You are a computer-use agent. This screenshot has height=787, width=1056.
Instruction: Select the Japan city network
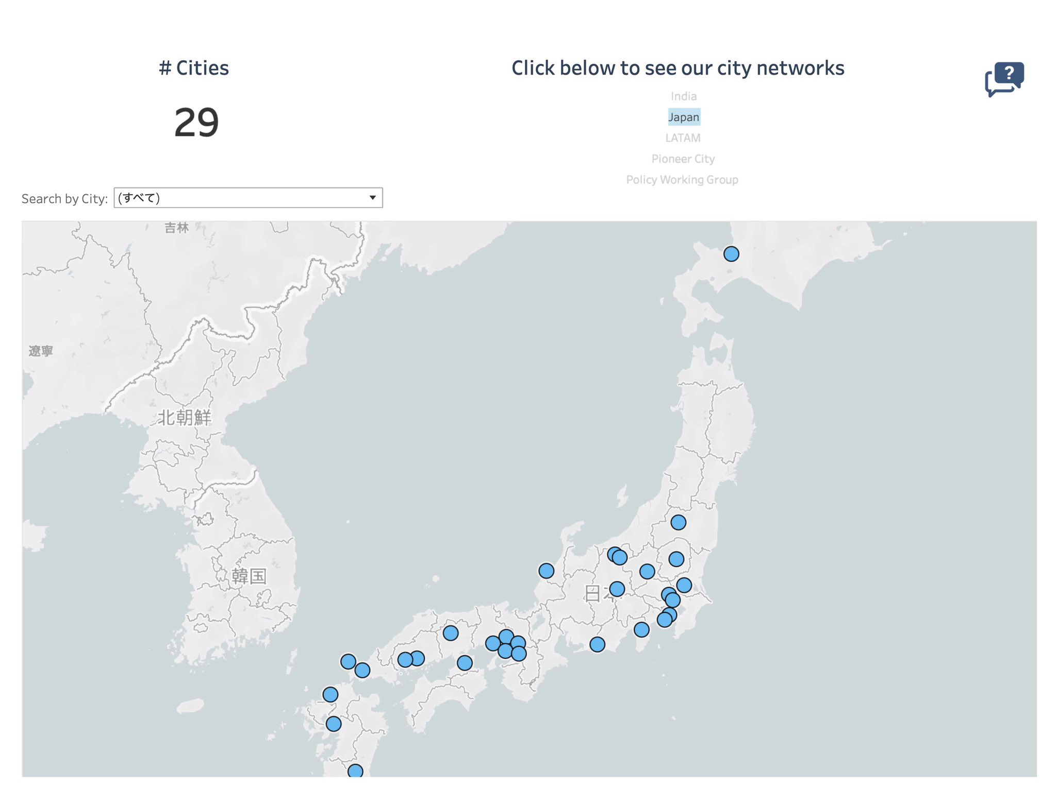click(x=684, y=117)
